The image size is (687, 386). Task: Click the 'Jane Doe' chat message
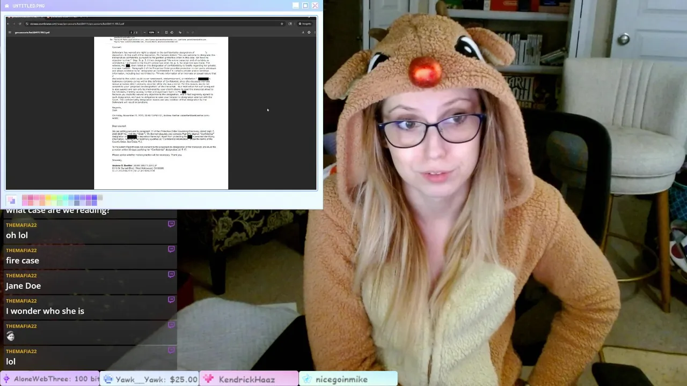pyautogui.click(x=23, y=286)
